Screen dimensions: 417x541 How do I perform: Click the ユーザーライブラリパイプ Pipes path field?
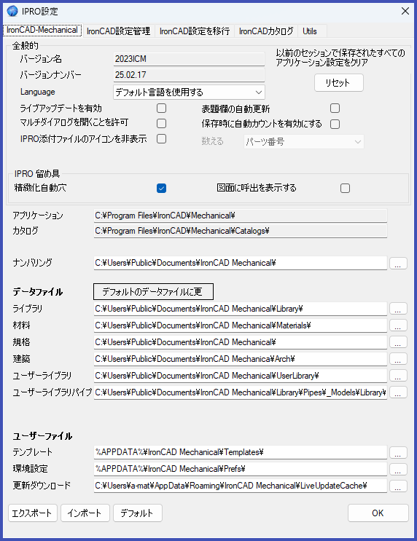[x=241, y=392]
